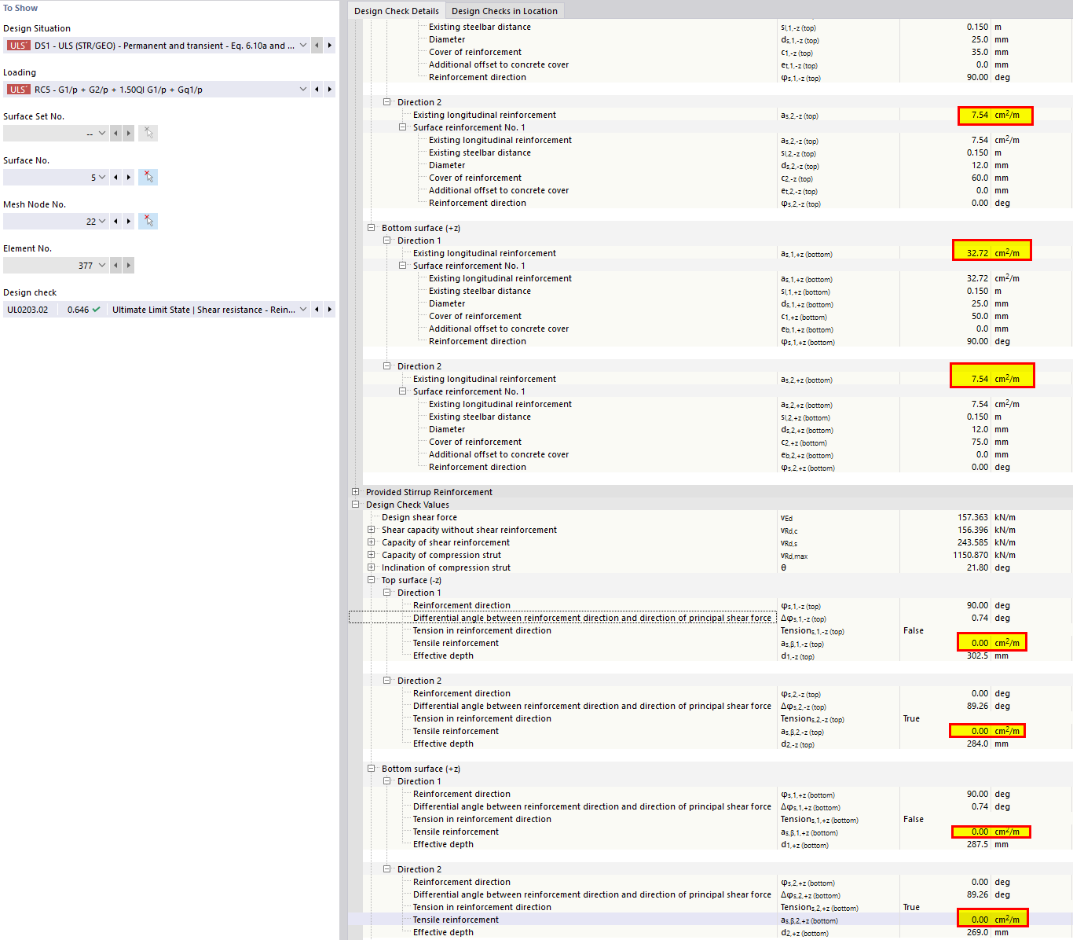Expand Inclination of compression strut row
Image resolution: width=1073 pixels, height=940 pixels.
tap(372, 567)
